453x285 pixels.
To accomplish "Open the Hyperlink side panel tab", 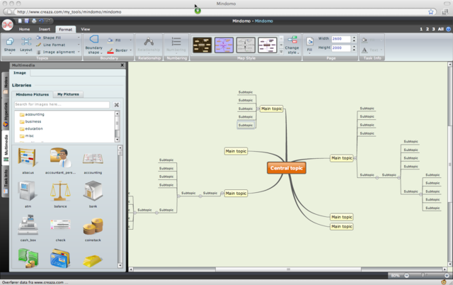I will pos(6,114).
